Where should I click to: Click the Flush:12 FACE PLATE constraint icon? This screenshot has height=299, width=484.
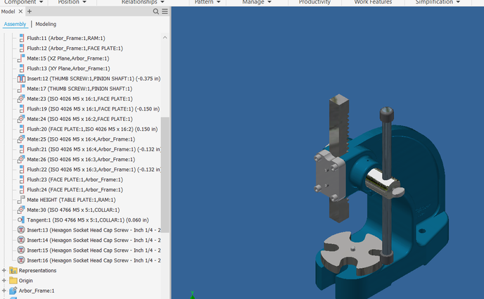point(21,49)
